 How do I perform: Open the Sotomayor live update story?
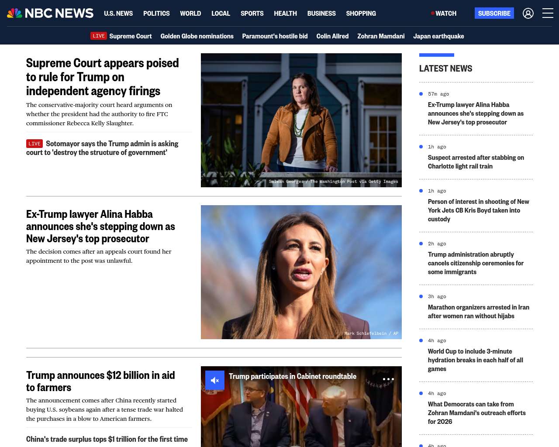pos(102,148)
